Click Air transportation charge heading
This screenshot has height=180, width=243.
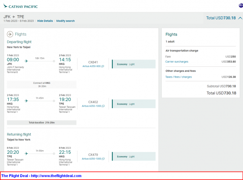point(182,51)
